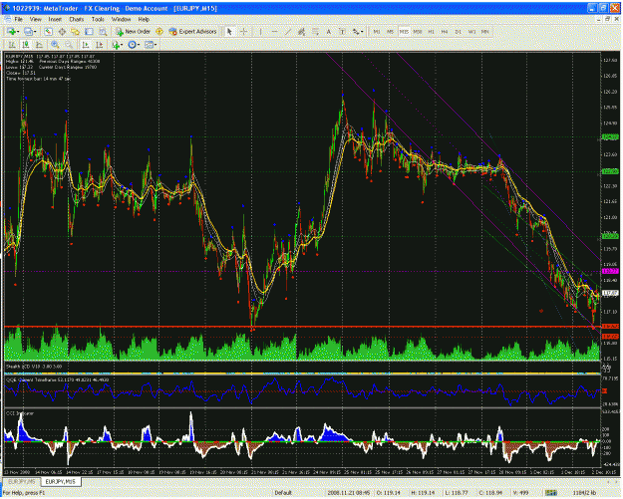Open the Market Watch window icon
The width and height of the screenshot is (623, 499).
48,32
